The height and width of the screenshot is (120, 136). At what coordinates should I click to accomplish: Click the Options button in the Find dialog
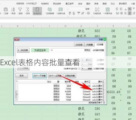click(23, 68)
